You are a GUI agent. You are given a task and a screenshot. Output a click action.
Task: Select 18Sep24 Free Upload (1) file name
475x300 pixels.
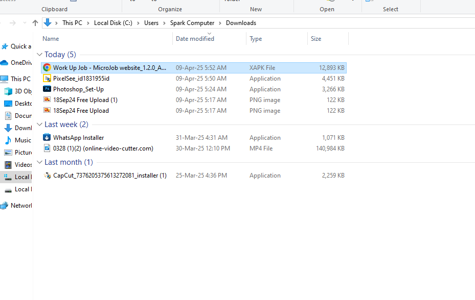85,100
